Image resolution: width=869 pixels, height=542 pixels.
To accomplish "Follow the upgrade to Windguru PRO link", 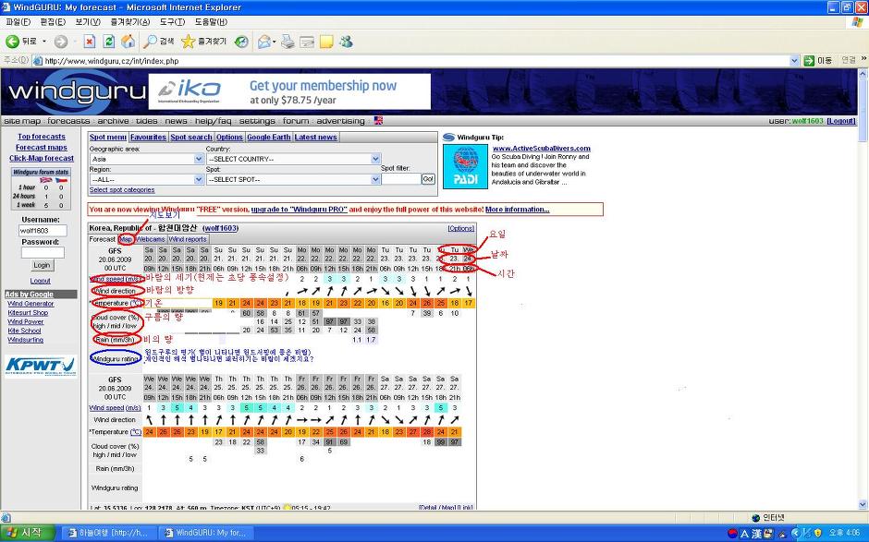I will click(300, 210).
